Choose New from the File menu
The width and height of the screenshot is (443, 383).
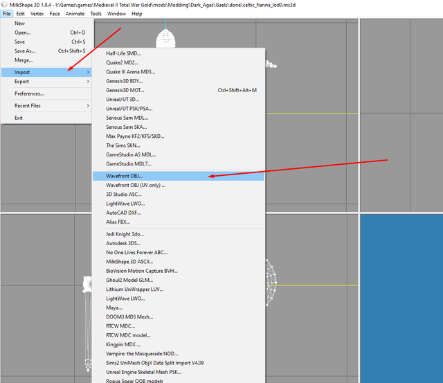pyautogui.click(x=46, y=23)
